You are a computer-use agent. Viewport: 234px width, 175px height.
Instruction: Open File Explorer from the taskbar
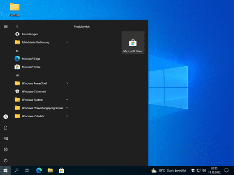(x=50, y=170)
